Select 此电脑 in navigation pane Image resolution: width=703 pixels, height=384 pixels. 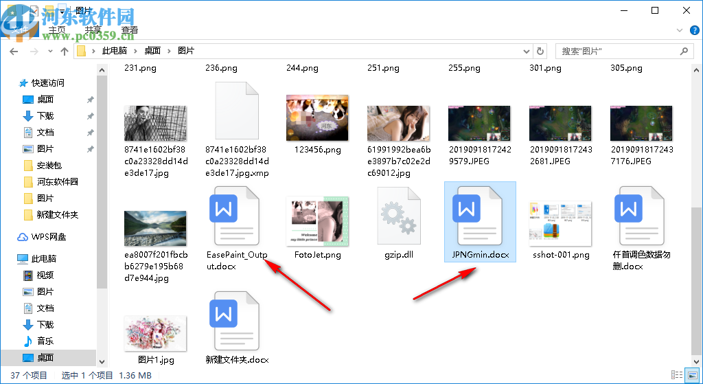tap(43, 258)
